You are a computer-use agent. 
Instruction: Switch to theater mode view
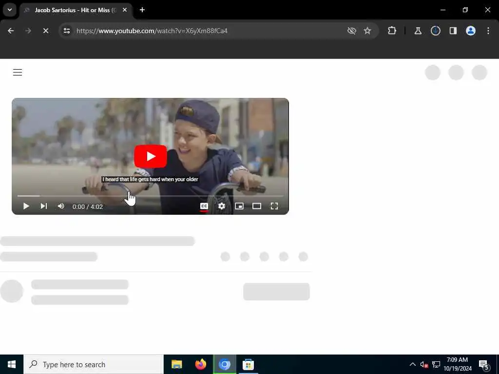pyautogui.click(x=256, y=206)
